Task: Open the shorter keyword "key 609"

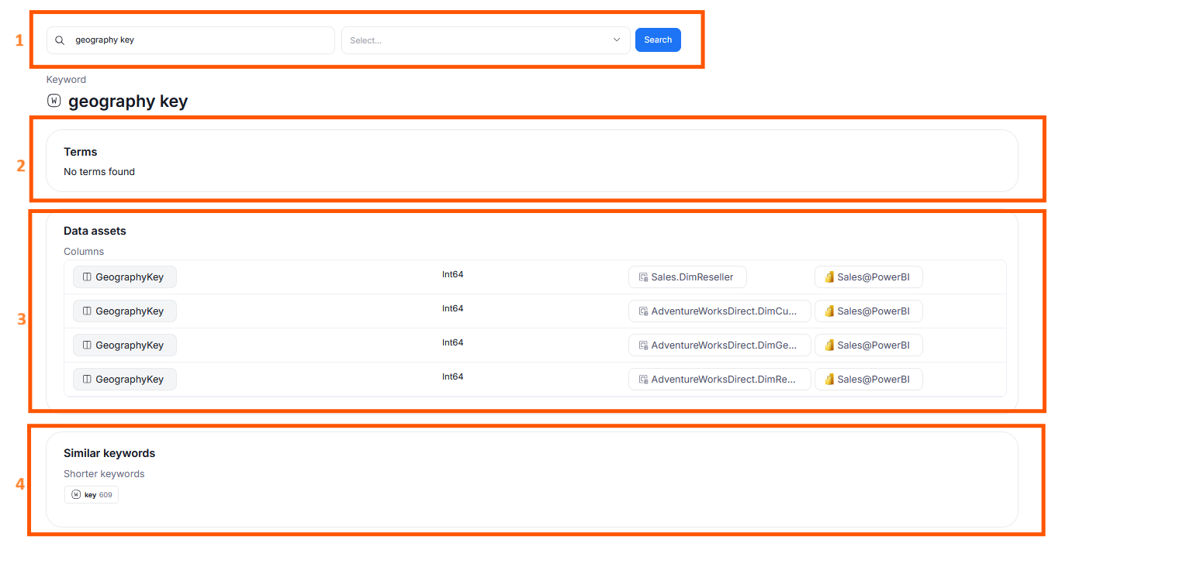Action: (x=92, y=495)
